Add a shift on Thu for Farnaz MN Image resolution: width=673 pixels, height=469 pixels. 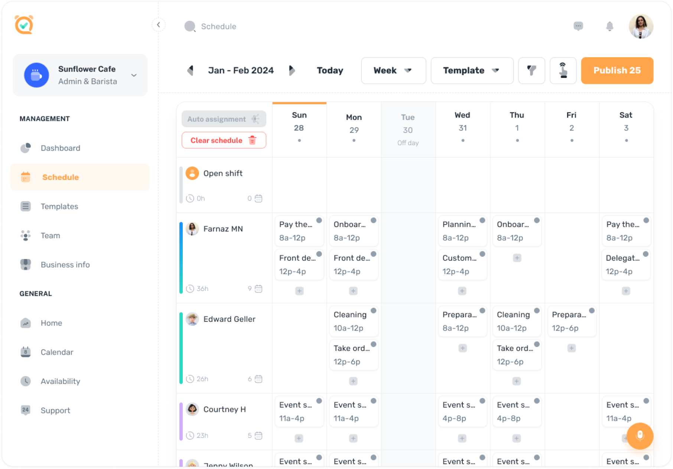[x=517, y=258]
